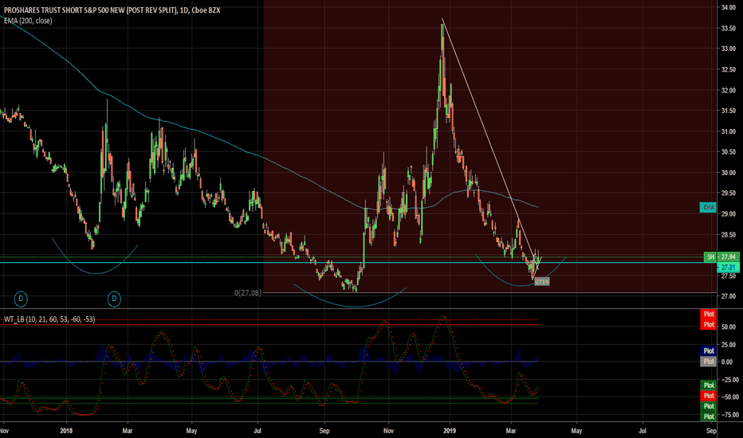Click the red Plot tag beside -50.00
743x438 pixels.
(709, 395)
